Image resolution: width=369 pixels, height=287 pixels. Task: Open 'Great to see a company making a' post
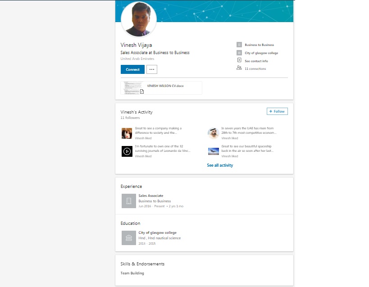158,131
